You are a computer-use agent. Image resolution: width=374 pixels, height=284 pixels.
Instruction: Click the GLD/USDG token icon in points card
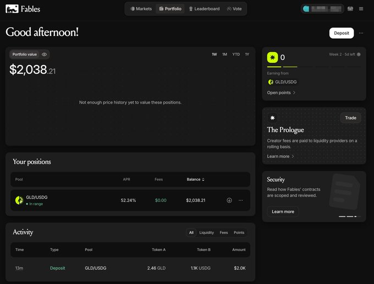tap(271, 82)
